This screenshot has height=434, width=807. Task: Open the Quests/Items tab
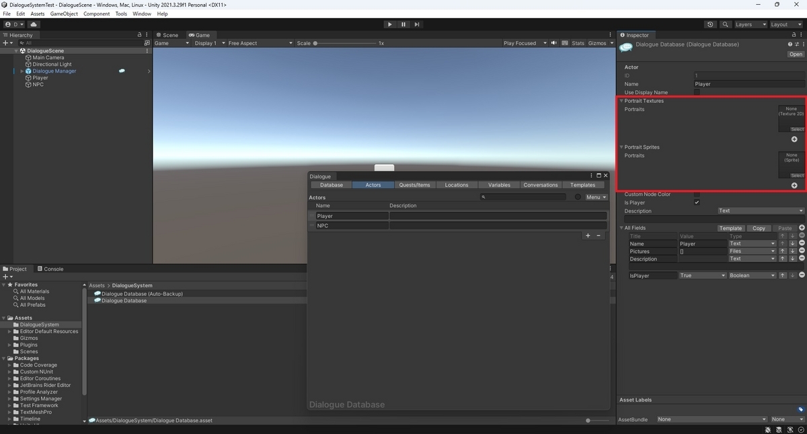point(414,185)
